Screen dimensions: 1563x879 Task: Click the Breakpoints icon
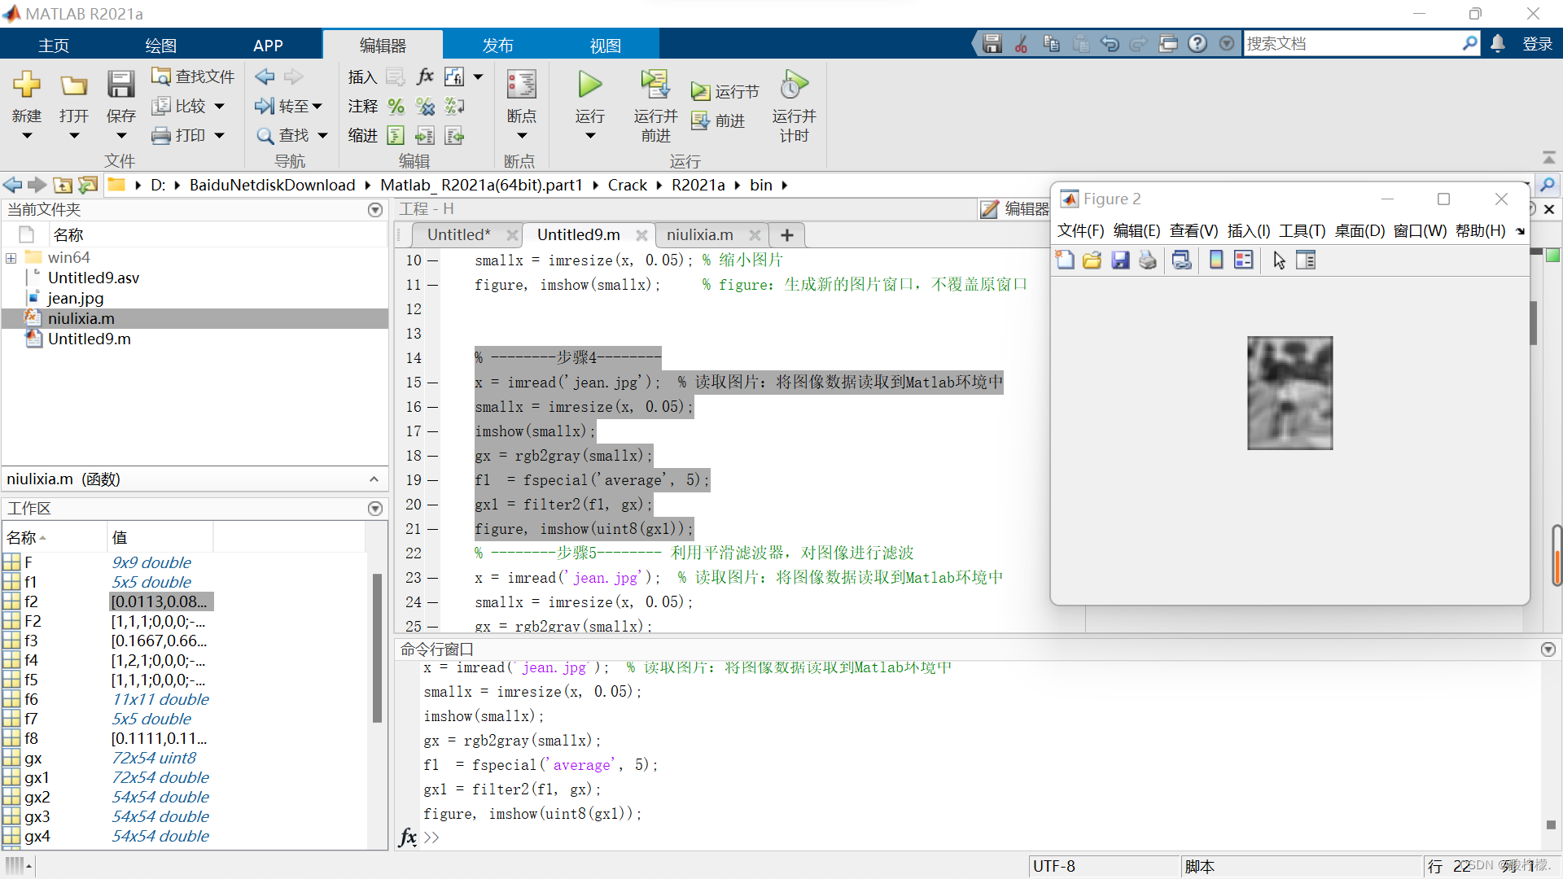click(521, 85)
